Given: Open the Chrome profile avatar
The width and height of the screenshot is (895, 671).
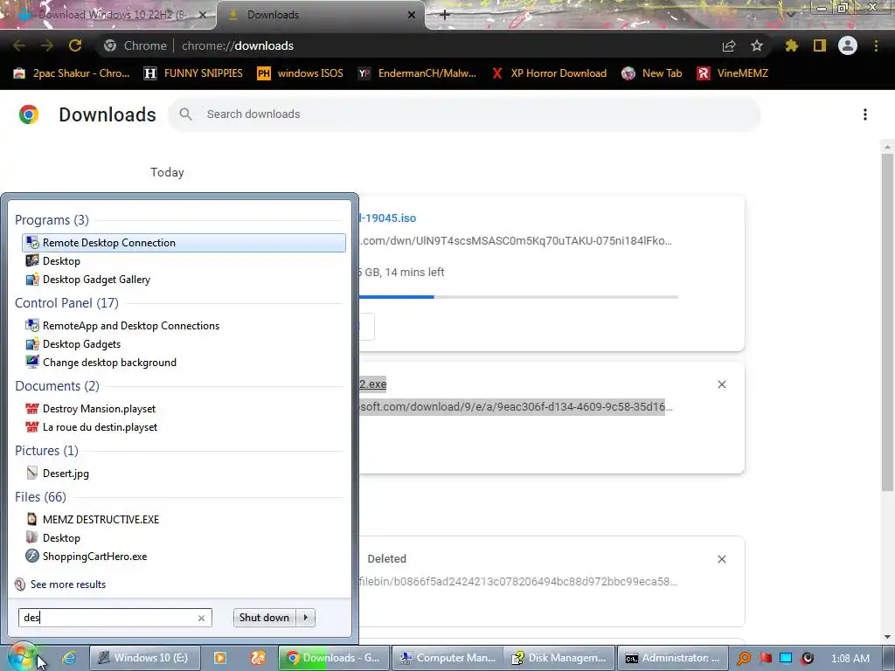Looking at the screenshot, I should 848,45.
